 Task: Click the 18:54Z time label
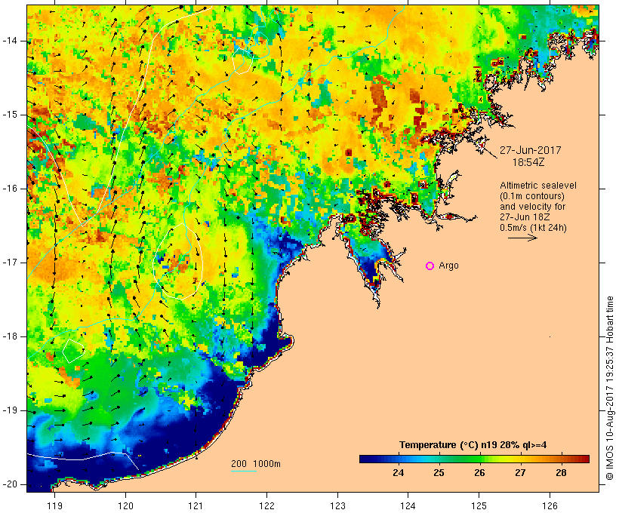click(528, 162)
